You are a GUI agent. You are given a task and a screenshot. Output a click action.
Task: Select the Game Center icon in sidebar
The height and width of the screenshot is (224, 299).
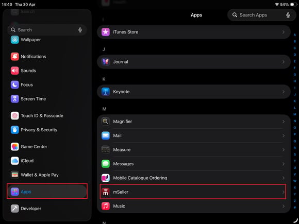click(14, 147)
